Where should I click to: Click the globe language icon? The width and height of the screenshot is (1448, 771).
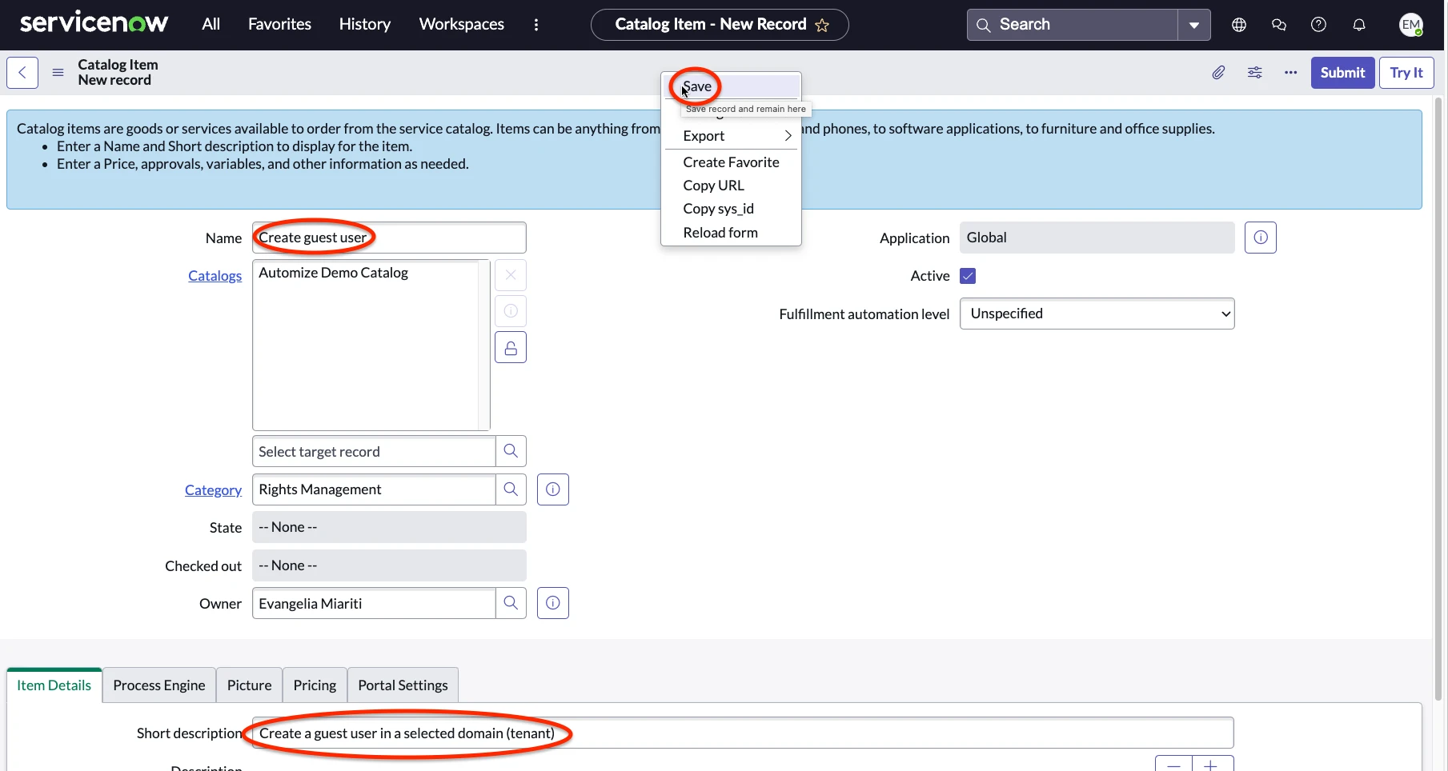[x=1238, y=24]
